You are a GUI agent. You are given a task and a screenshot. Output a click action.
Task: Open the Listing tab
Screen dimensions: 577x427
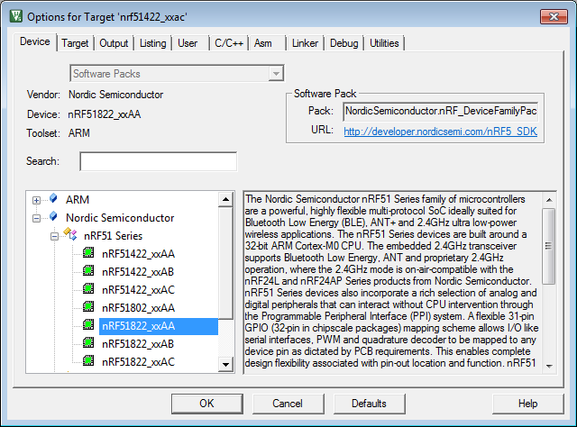[x=152, y=43]
